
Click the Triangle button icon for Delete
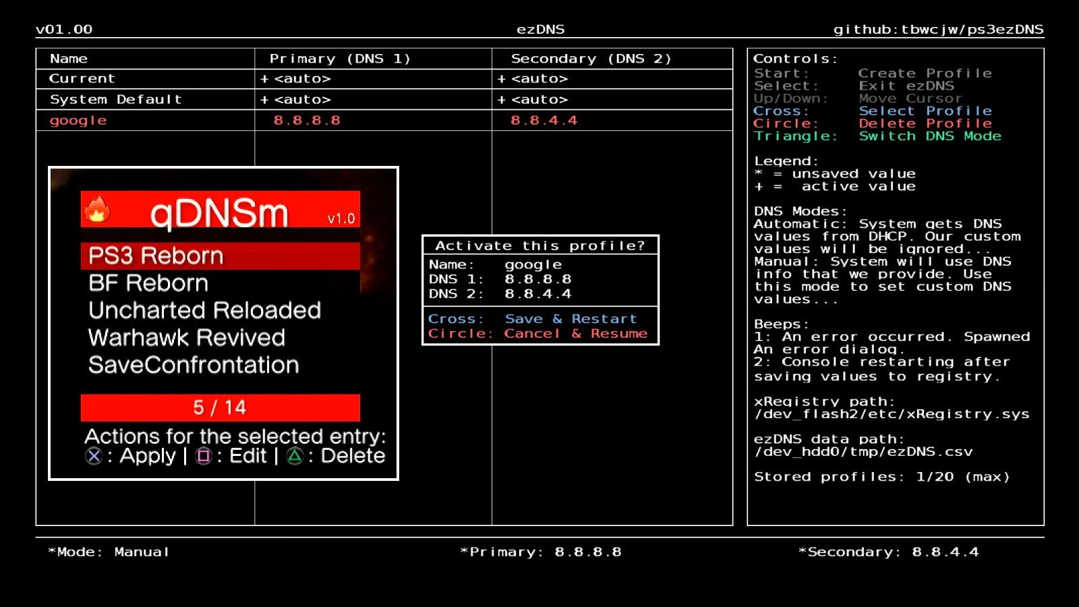295,457
